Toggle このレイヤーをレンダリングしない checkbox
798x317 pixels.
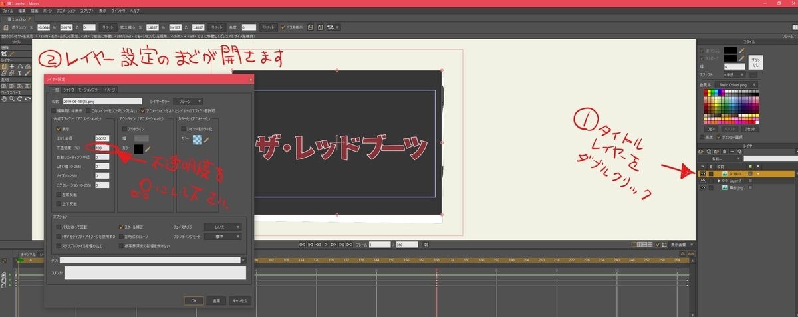(88, 110)
